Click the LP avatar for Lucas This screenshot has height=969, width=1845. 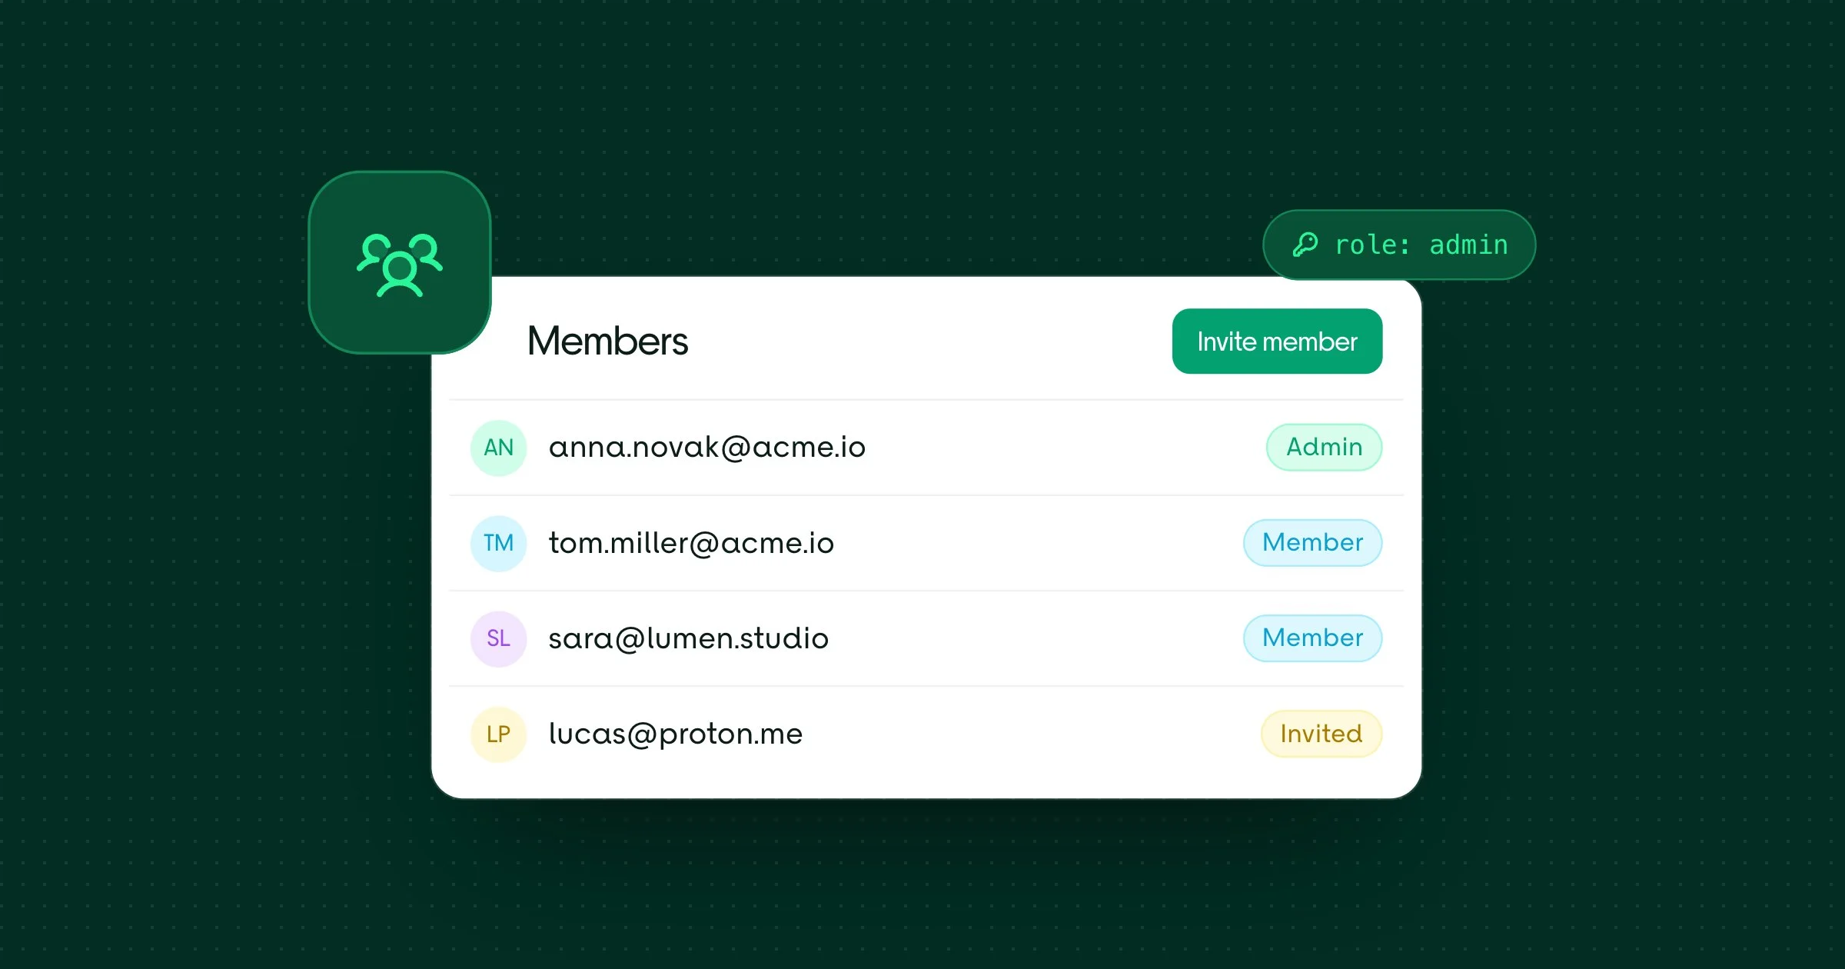[x=498, y=734]
